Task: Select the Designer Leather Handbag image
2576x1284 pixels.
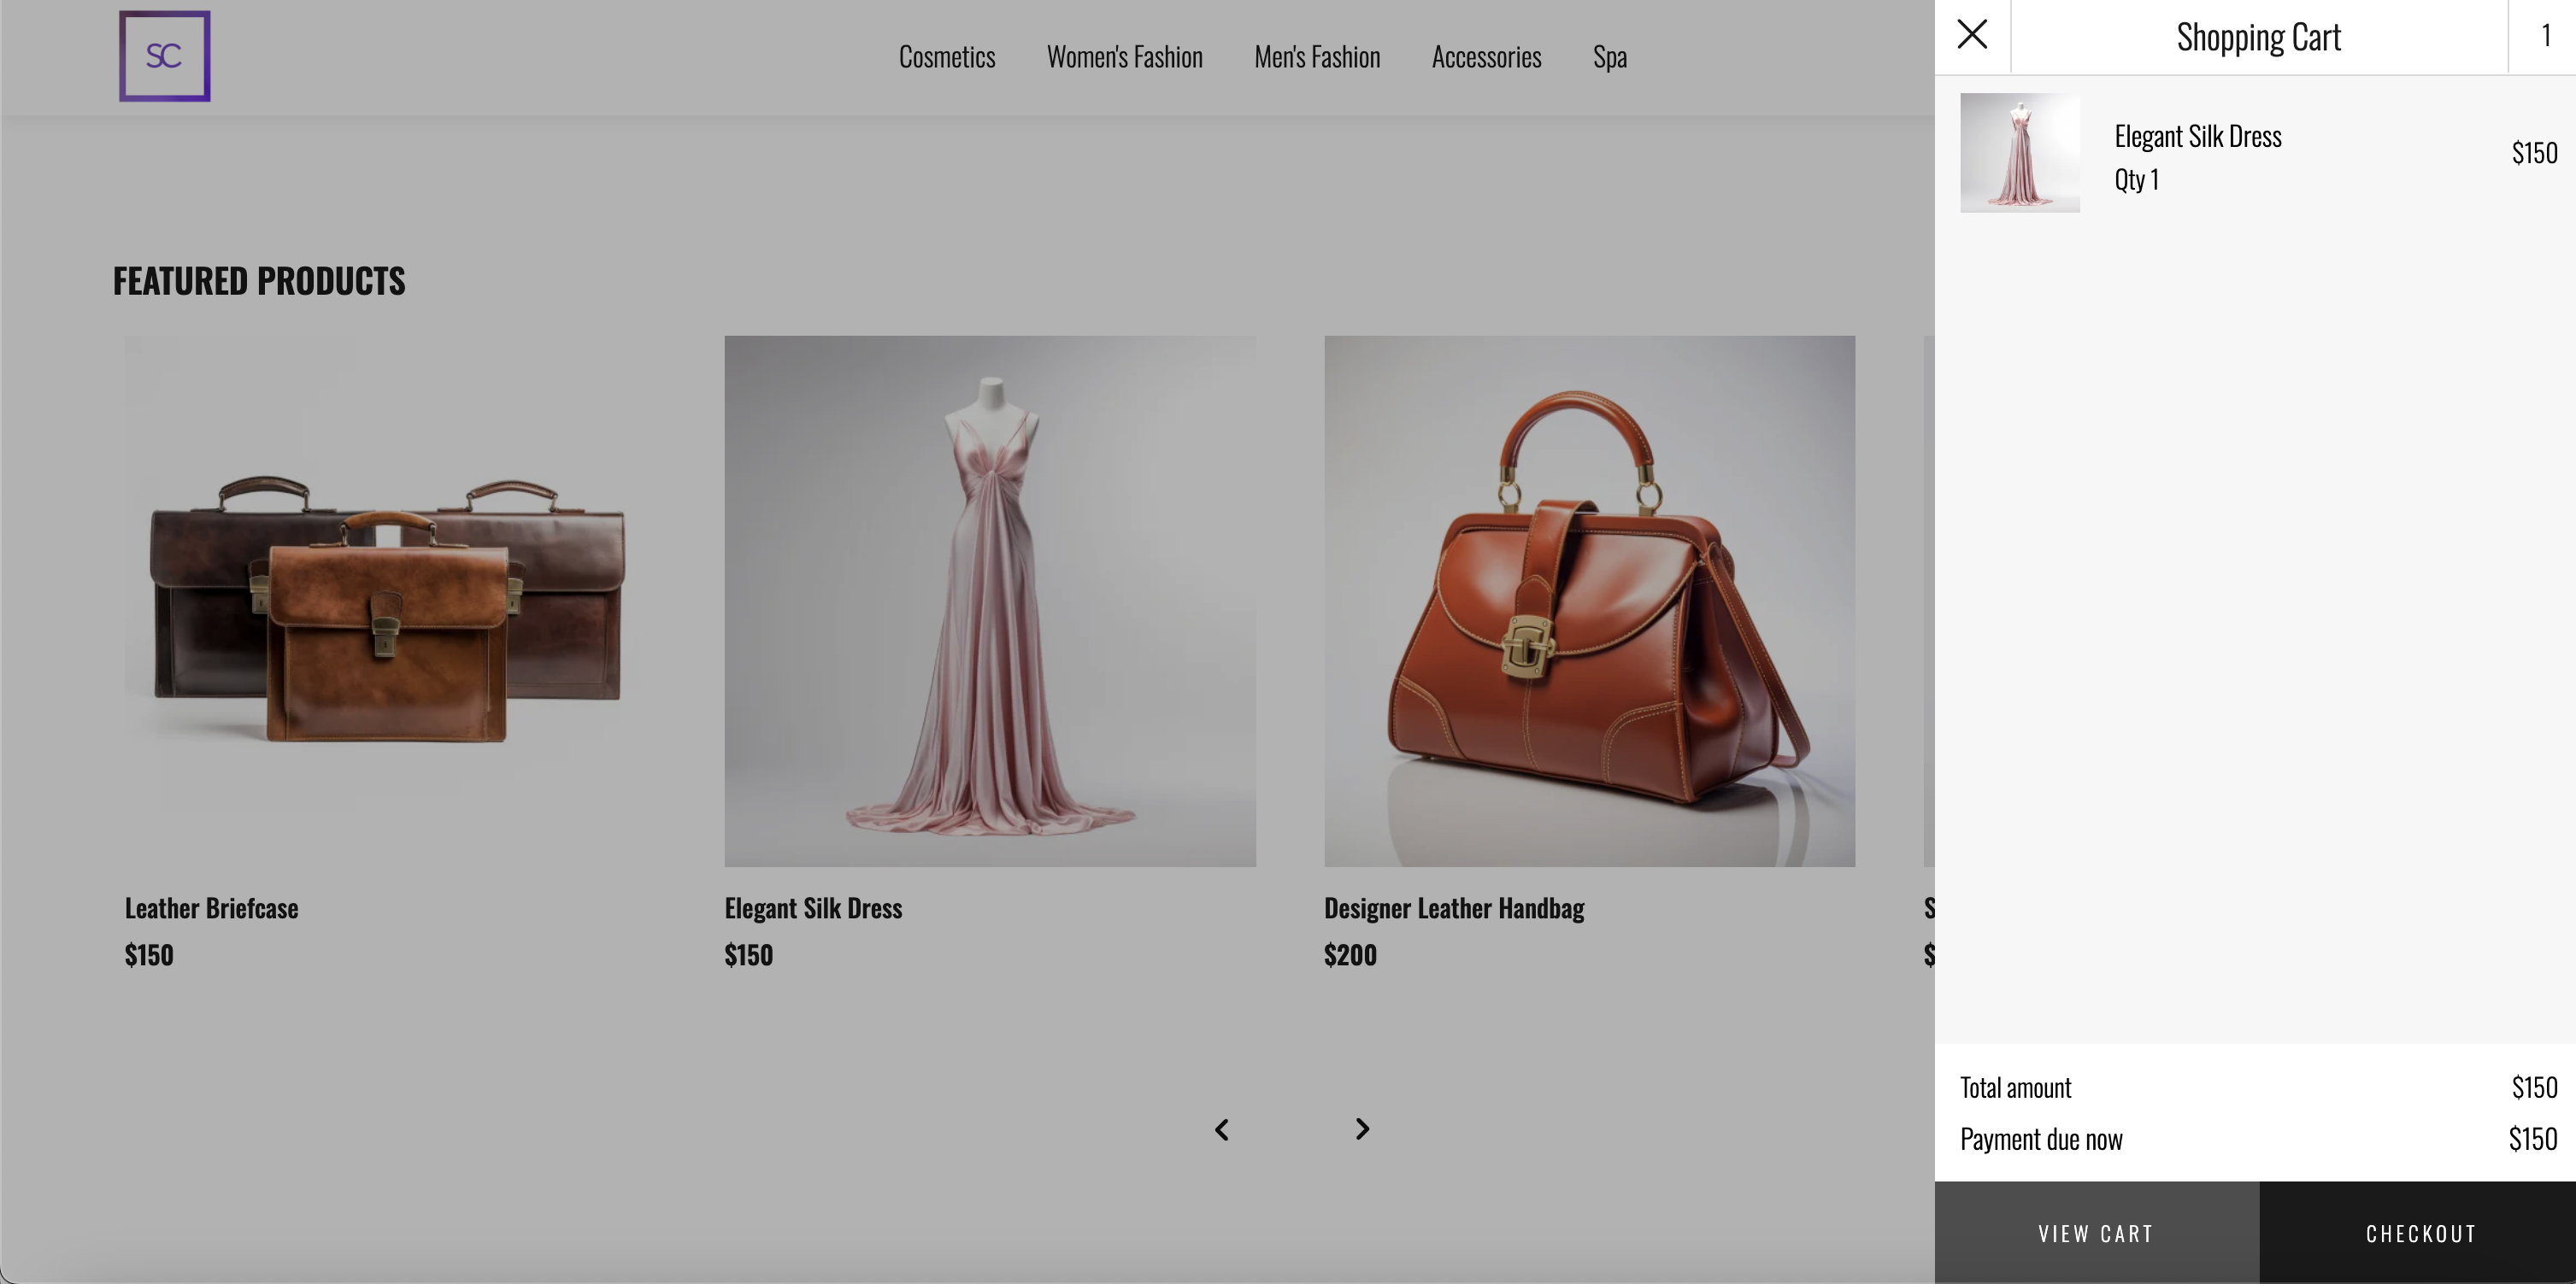Action: (1589, 600)
